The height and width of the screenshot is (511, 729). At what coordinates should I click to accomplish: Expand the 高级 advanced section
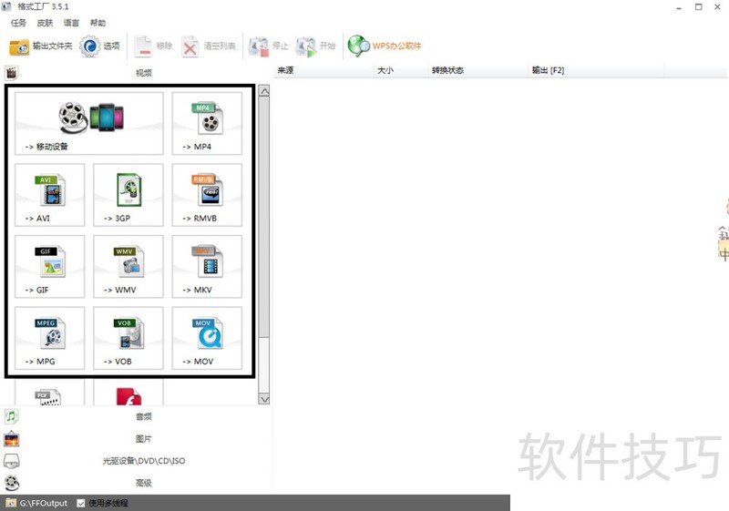(x=144, y=483)
